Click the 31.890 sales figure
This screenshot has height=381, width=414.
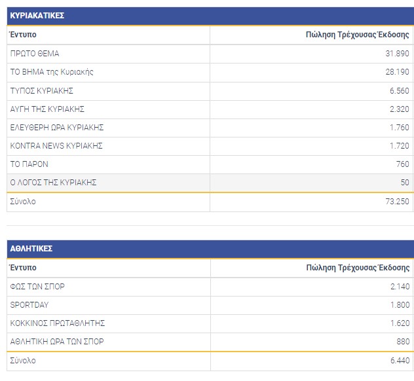tap(397, 54)
